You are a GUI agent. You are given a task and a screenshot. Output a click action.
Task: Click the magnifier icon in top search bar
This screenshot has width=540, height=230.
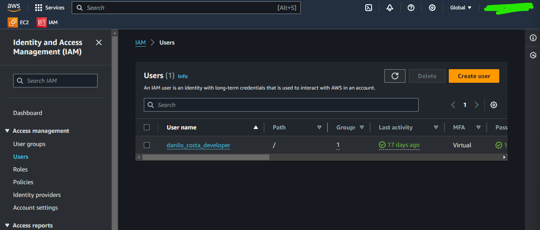(x=80, y=8)
